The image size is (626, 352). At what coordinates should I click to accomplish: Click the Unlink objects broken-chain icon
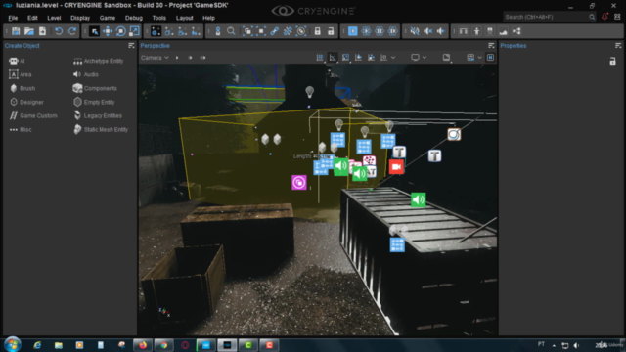click(288, 31)
